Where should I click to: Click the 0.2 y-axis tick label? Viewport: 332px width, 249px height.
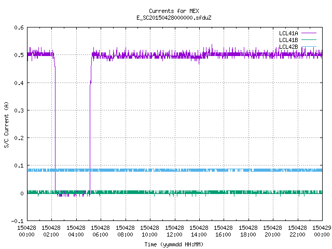pyautogui.click(x=19, y=138)
